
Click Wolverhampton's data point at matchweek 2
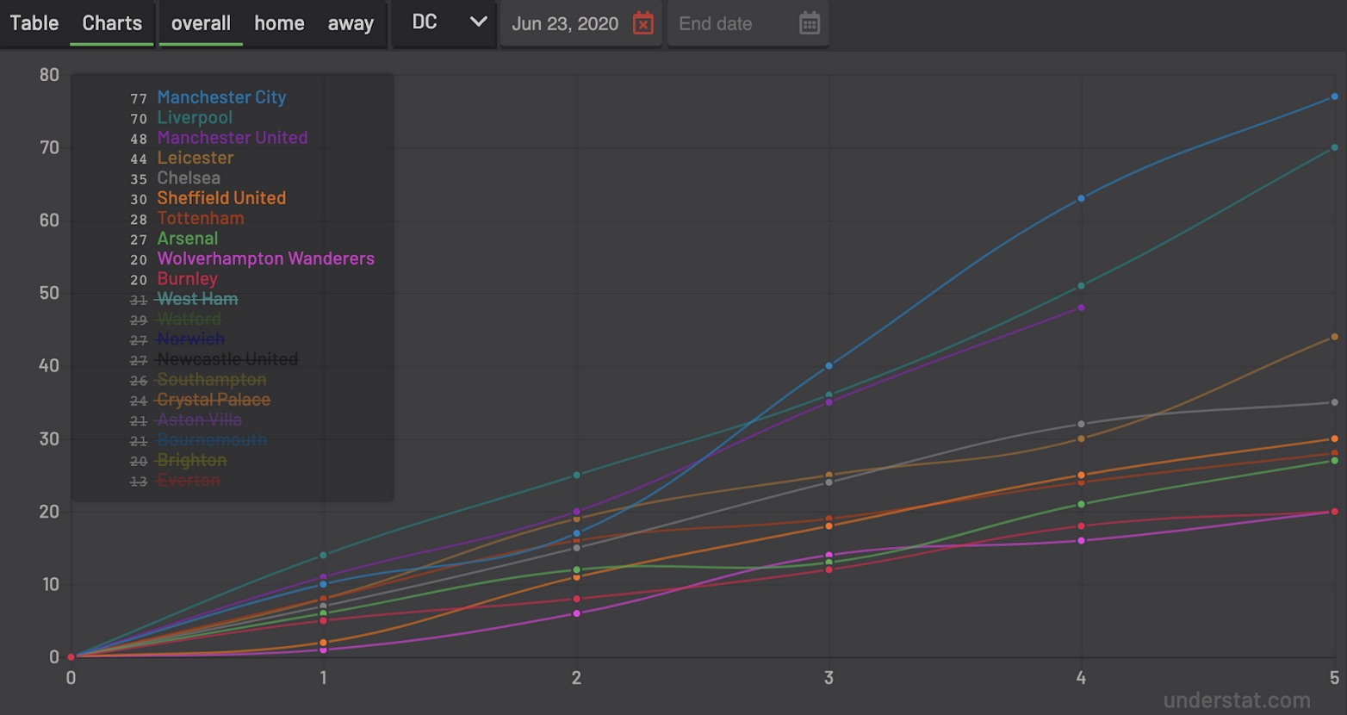point(576,613)
